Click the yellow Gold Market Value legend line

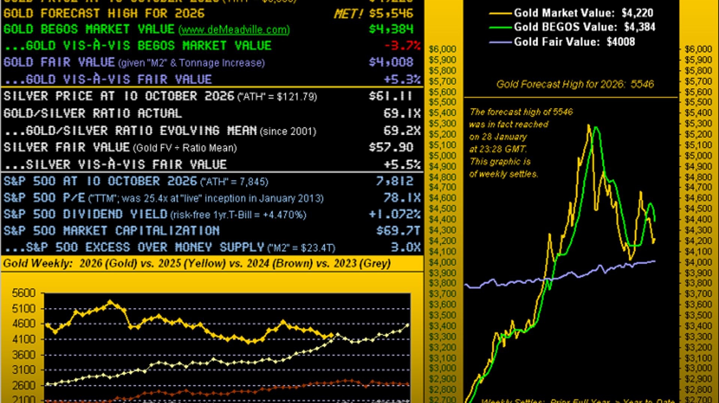pyautogui.click(x=500, y=13)
